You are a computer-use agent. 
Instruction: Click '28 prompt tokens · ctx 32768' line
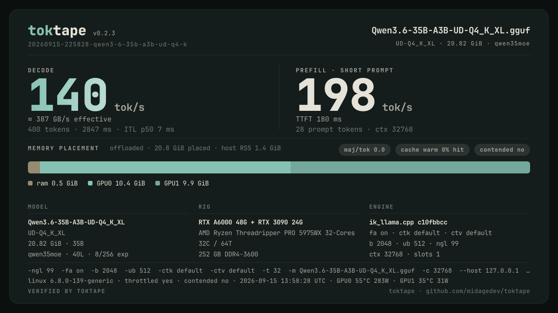click(354, 129)
